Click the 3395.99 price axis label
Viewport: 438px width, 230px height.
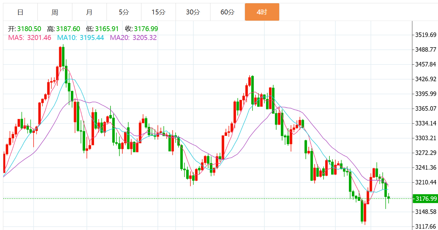(426, 94)
